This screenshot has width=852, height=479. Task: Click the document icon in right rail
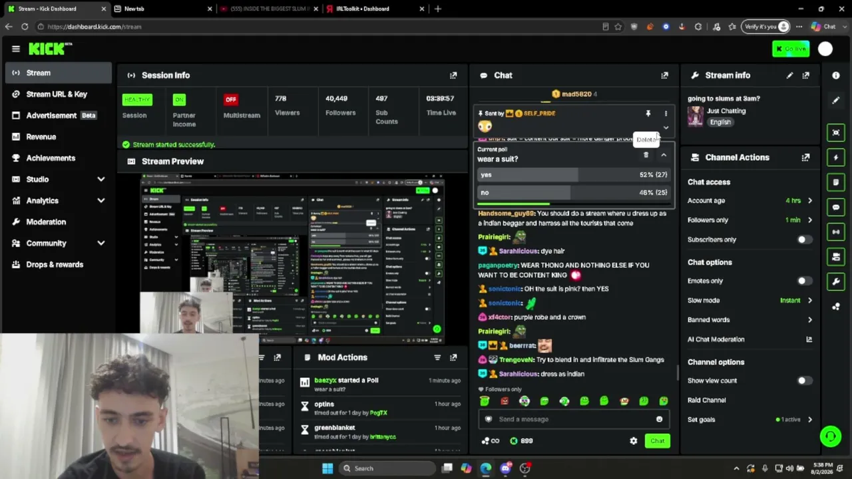pyautogui.click(x=836, y=182)
